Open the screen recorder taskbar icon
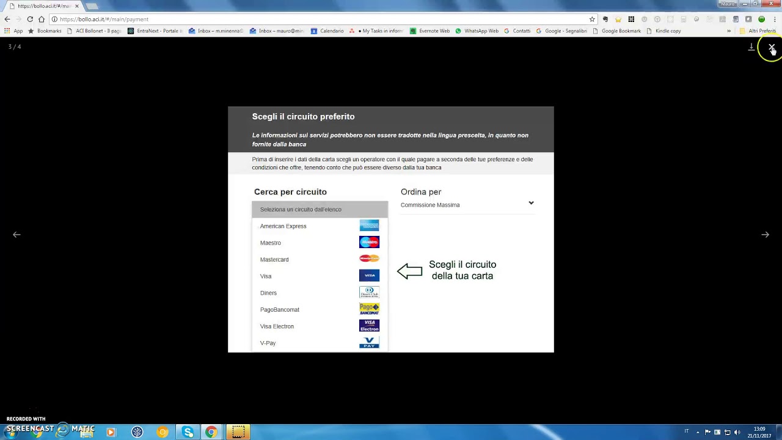 [x=238, y=432]
